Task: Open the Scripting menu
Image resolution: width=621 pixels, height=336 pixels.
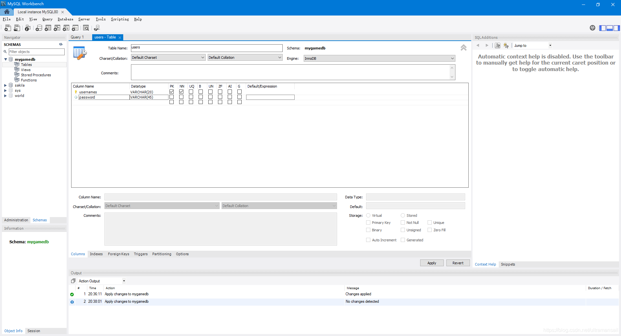Action: (x=120, y=19)
